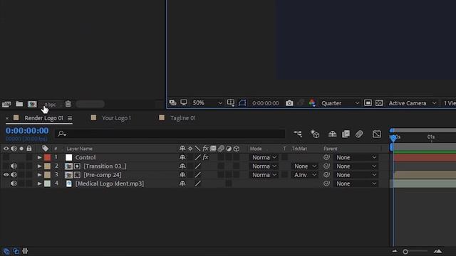Open Interpret Footage icon in Project panel
Image resolution: width=456 pixels, height=256 pixels.
pos(6,104)
